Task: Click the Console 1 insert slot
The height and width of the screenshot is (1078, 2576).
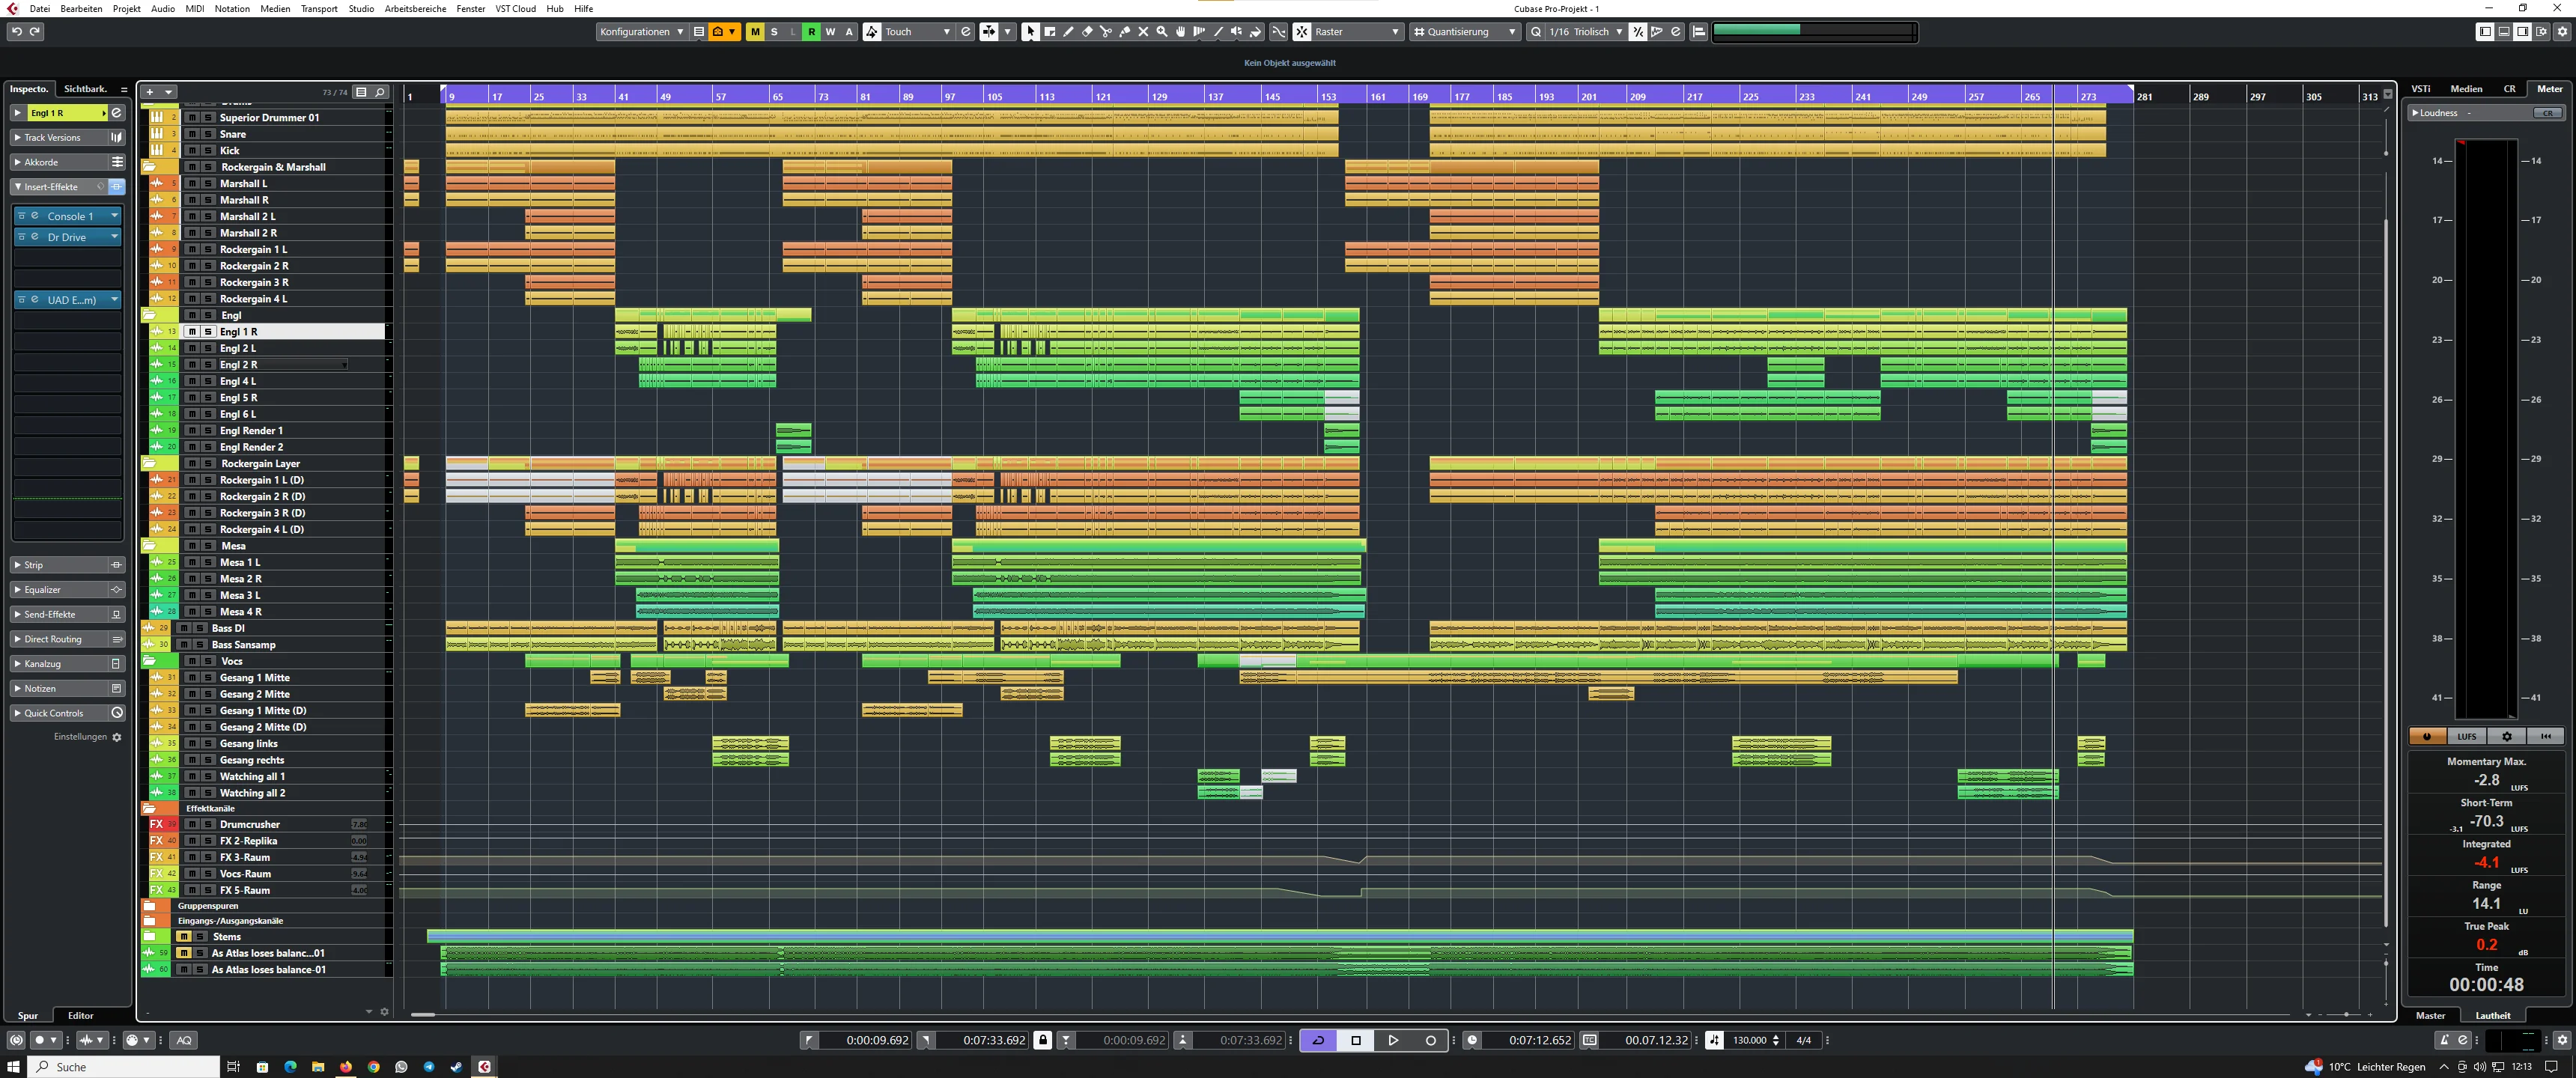Action: 68,216
